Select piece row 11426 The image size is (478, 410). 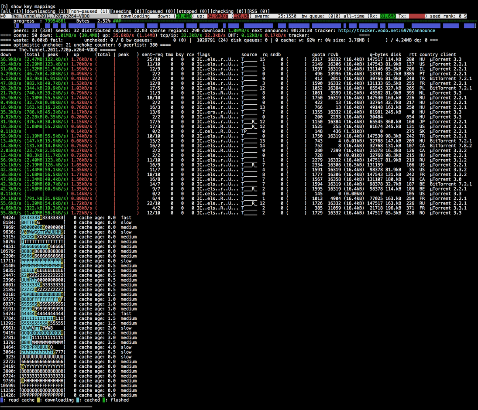(69, 395)
